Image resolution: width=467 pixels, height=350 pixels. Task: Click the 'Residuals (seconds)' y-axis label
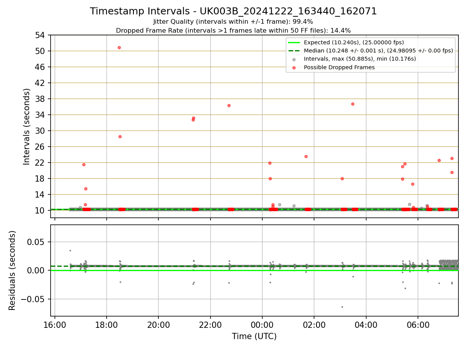12,270
